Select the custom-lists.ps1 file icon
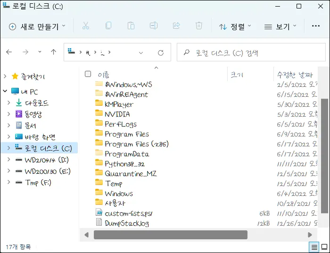The image size is (330, 253). tap(99, 212)
